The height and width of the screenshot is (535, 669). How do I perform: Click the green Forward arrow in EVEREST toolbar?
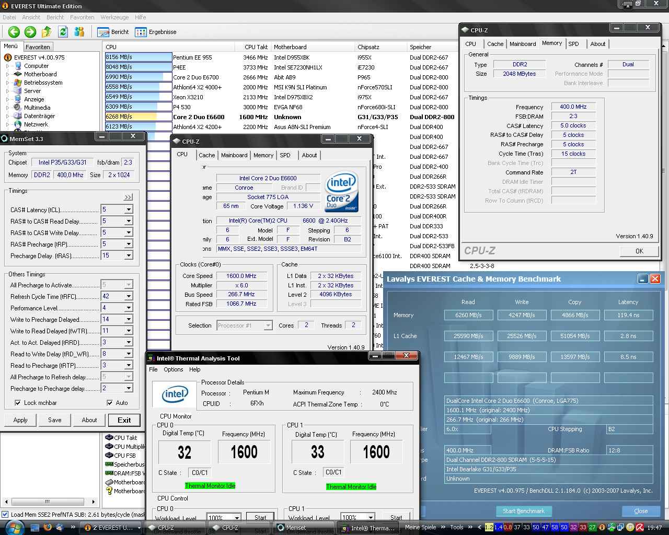(x=30, y=32)
